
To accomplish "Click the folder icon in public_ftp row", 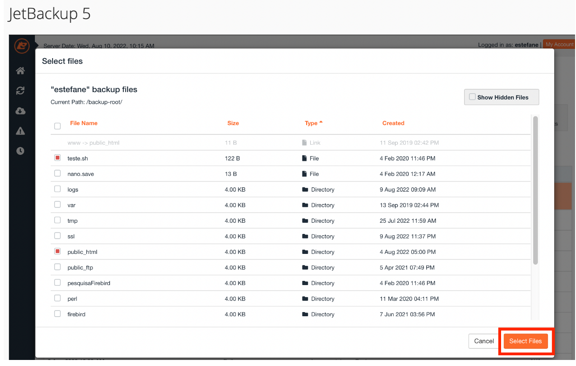I will 305,267.
